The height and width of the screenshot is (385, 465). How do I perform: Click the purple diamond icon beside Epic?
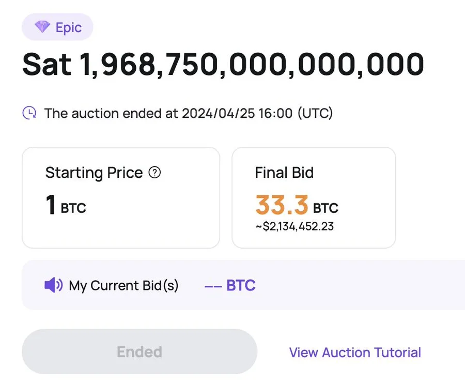pyautogui.click(x=42, y=27)
